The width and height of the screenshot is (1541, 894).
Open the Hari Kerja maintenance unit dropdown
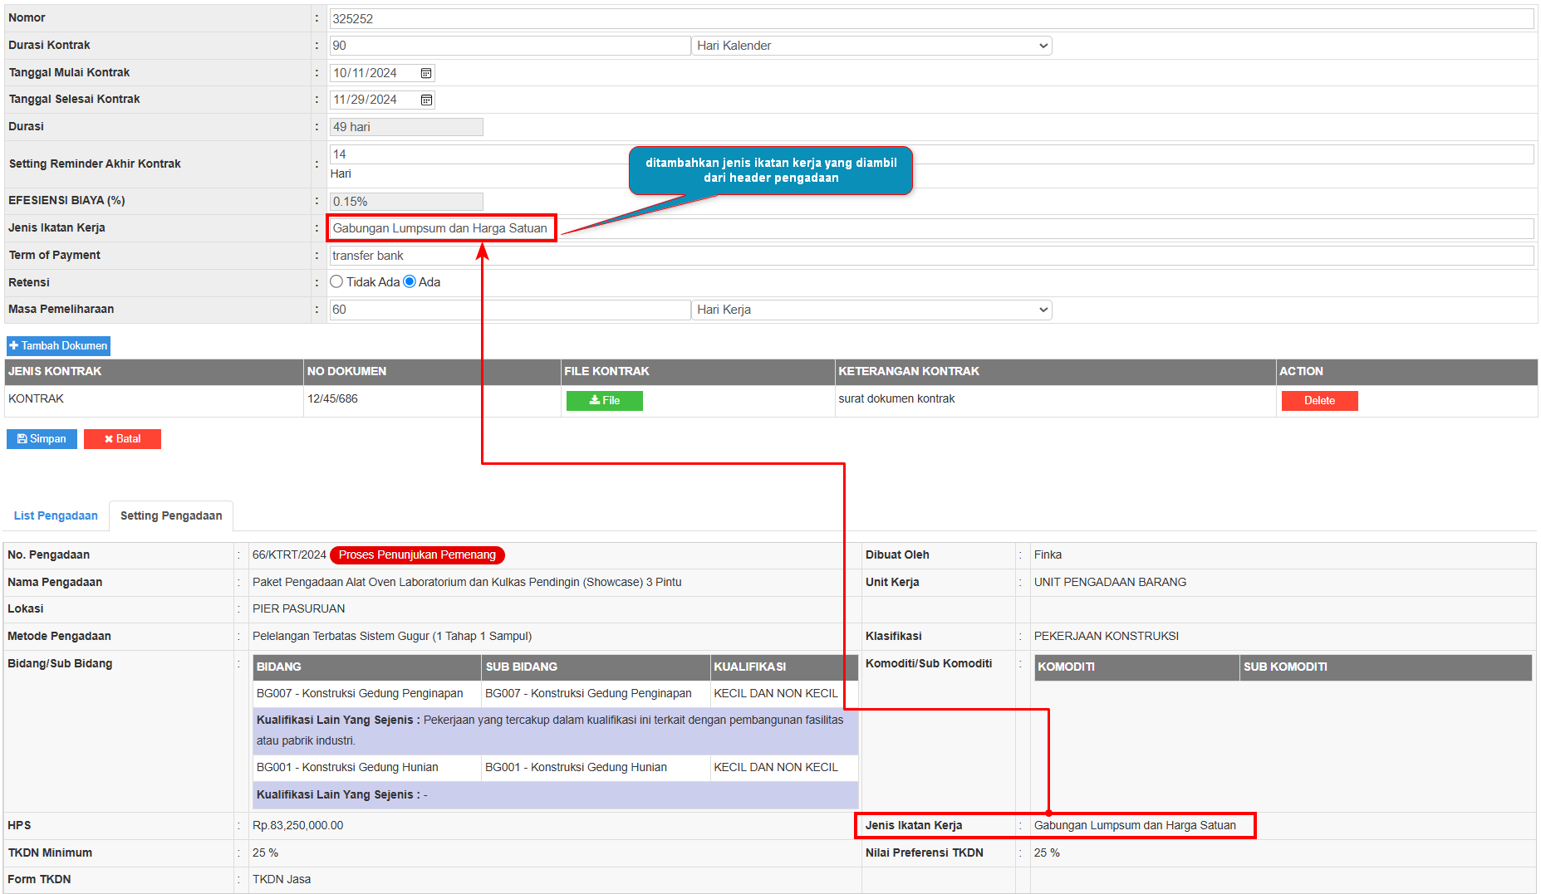click(x=871, y=310)
